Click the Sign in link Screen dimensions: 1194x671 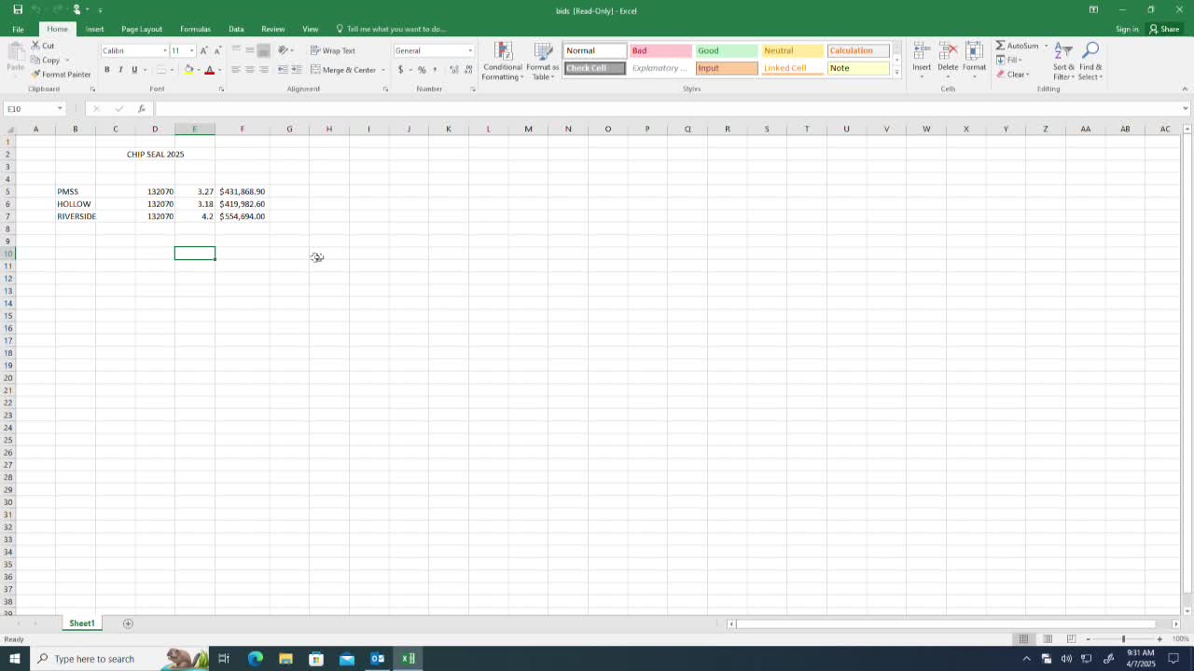[x=1127, y=29]
